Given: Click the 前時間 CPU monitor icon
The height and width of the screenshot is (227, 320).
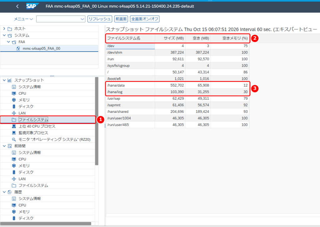Looking at the screenshot, I should 14,159.
